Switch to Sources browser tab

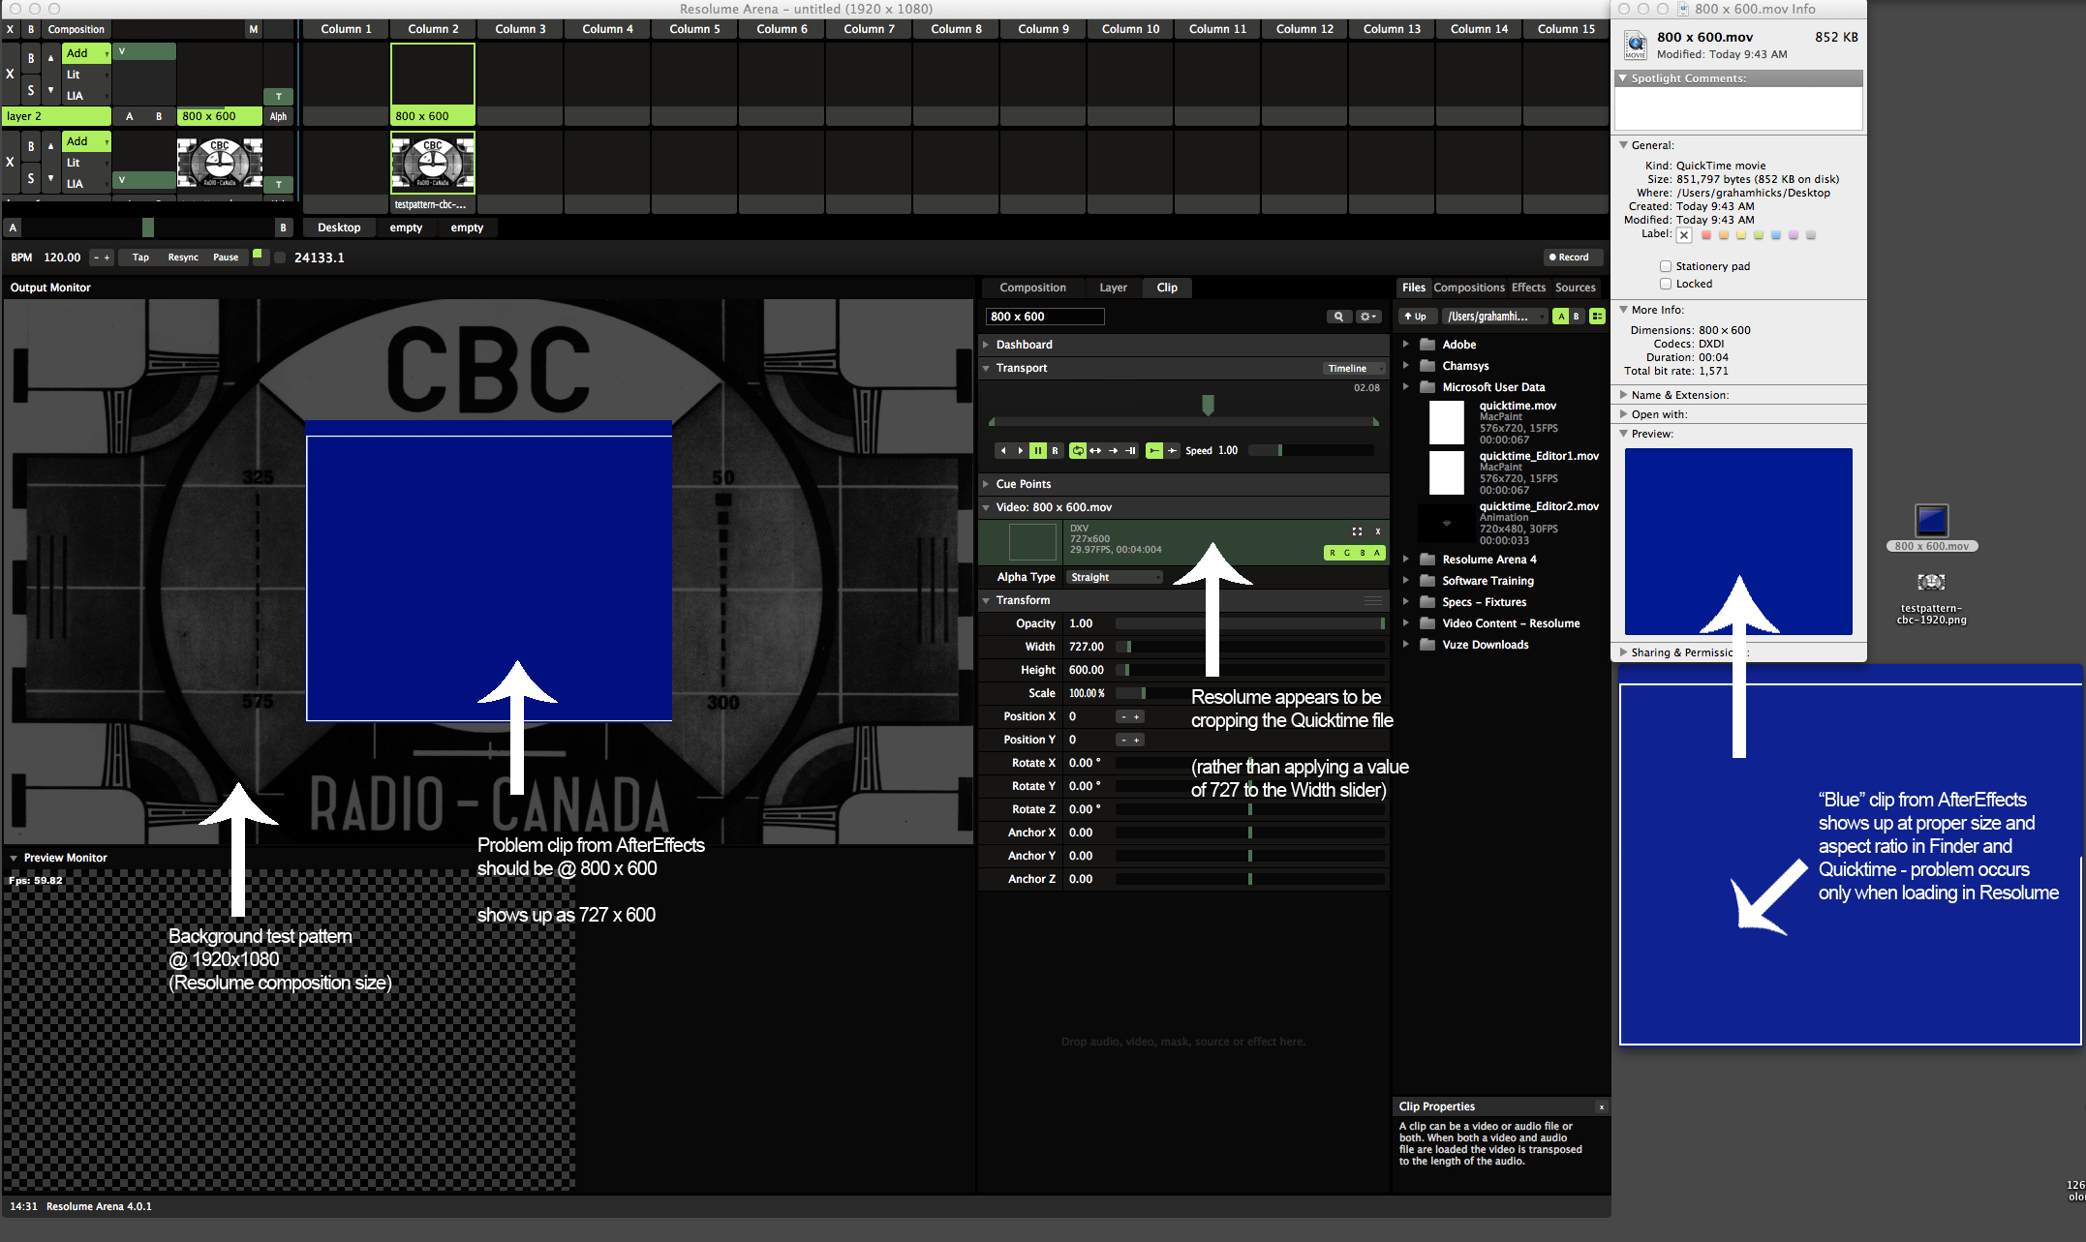(1575, 288)
